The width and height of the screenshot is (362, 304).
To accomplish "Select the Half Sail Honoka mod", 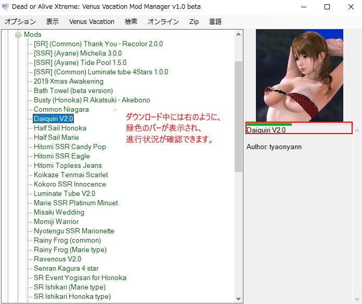I will pos(60,128).
